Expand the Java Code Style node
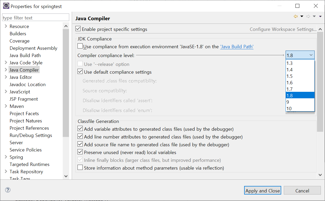This screenshot has height=201, width=325. click(6, 63)
